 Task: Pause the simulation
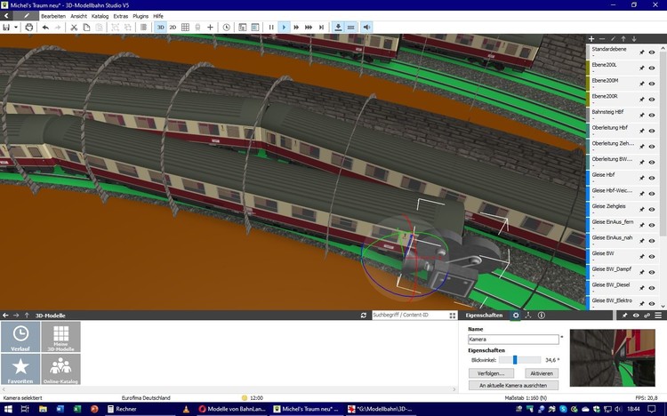[x=271, y=28]
